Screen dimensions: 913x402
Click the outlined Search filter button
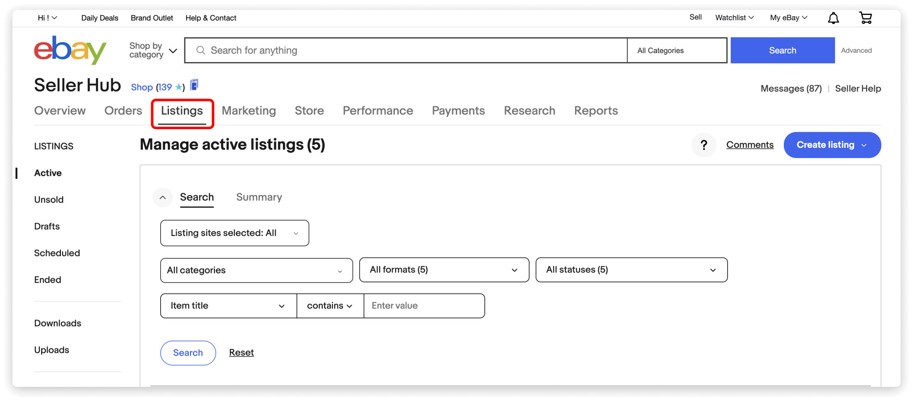pyautogui.click(x=188, y=353)
